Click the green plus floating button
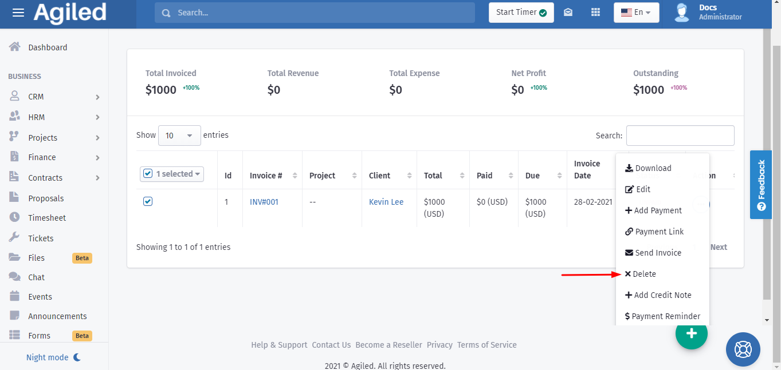Screen dimensions: 781x370 [691, 333]
